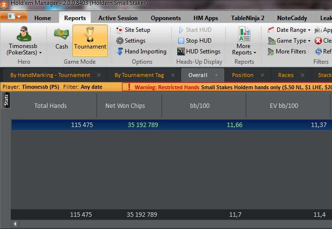
Task: Open Site Setup cards icon
Action: click(x=119, y=30)
